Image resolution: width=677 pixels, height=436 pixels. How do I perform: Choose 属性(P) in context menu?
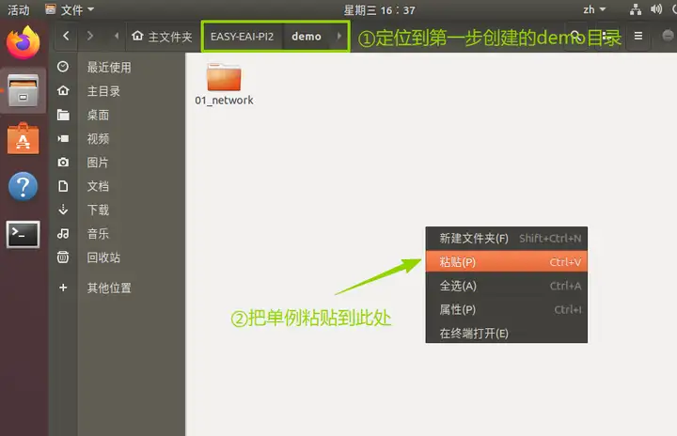pos(507,309)
